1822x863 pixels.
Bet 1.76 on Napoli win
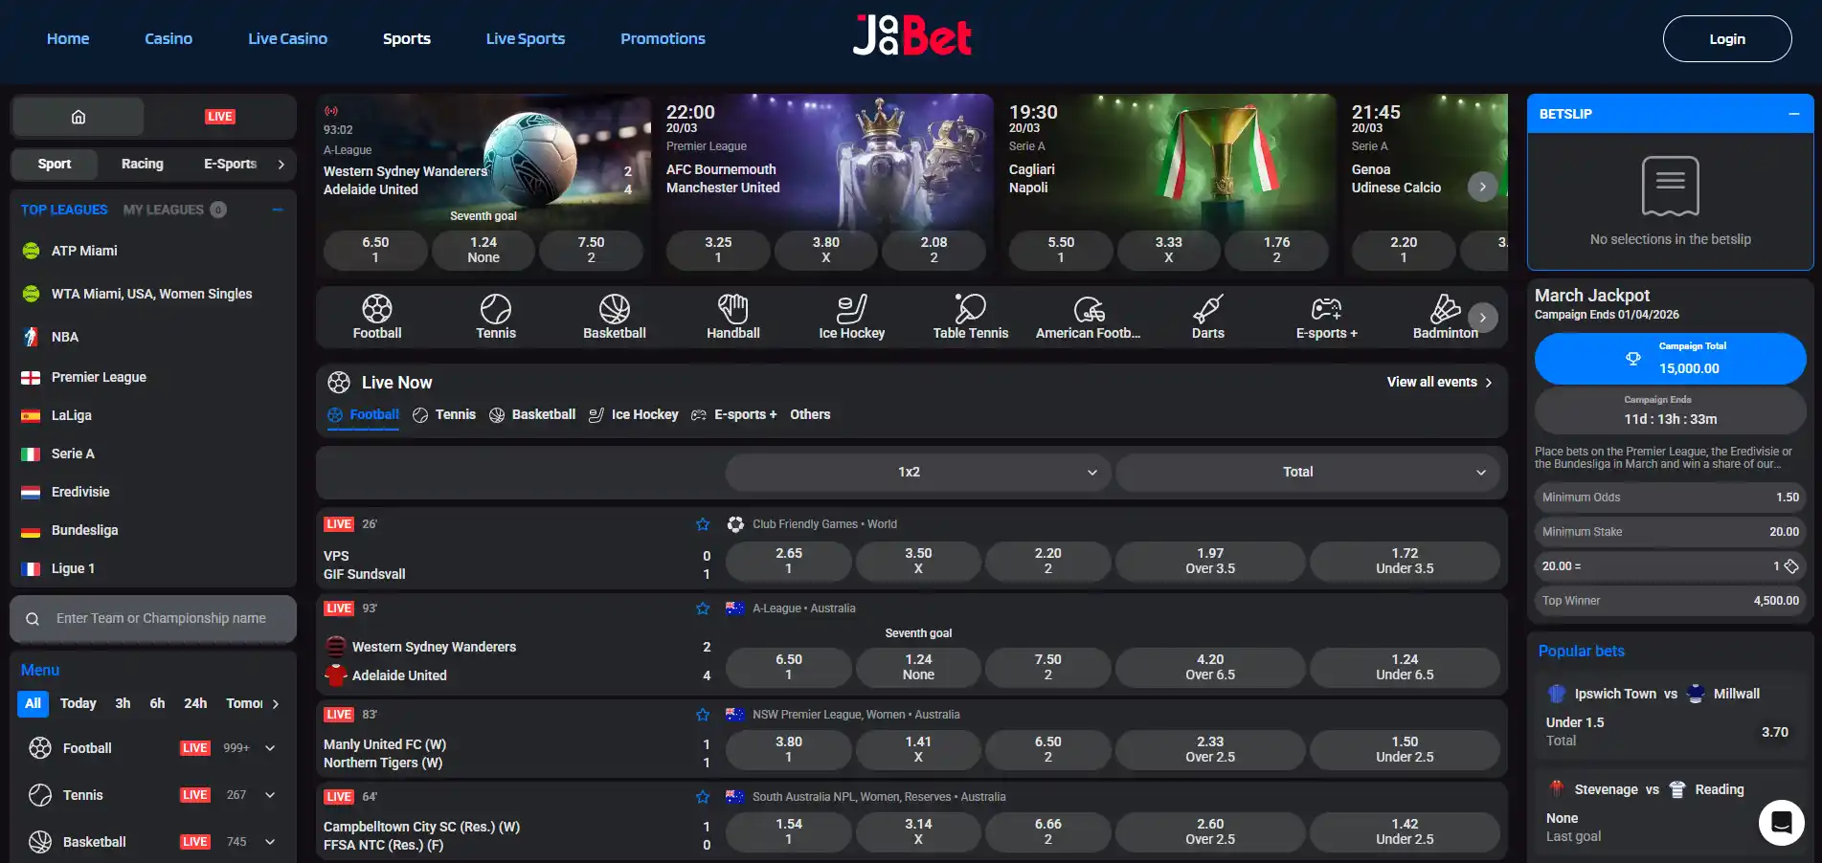pos(1276,250)
